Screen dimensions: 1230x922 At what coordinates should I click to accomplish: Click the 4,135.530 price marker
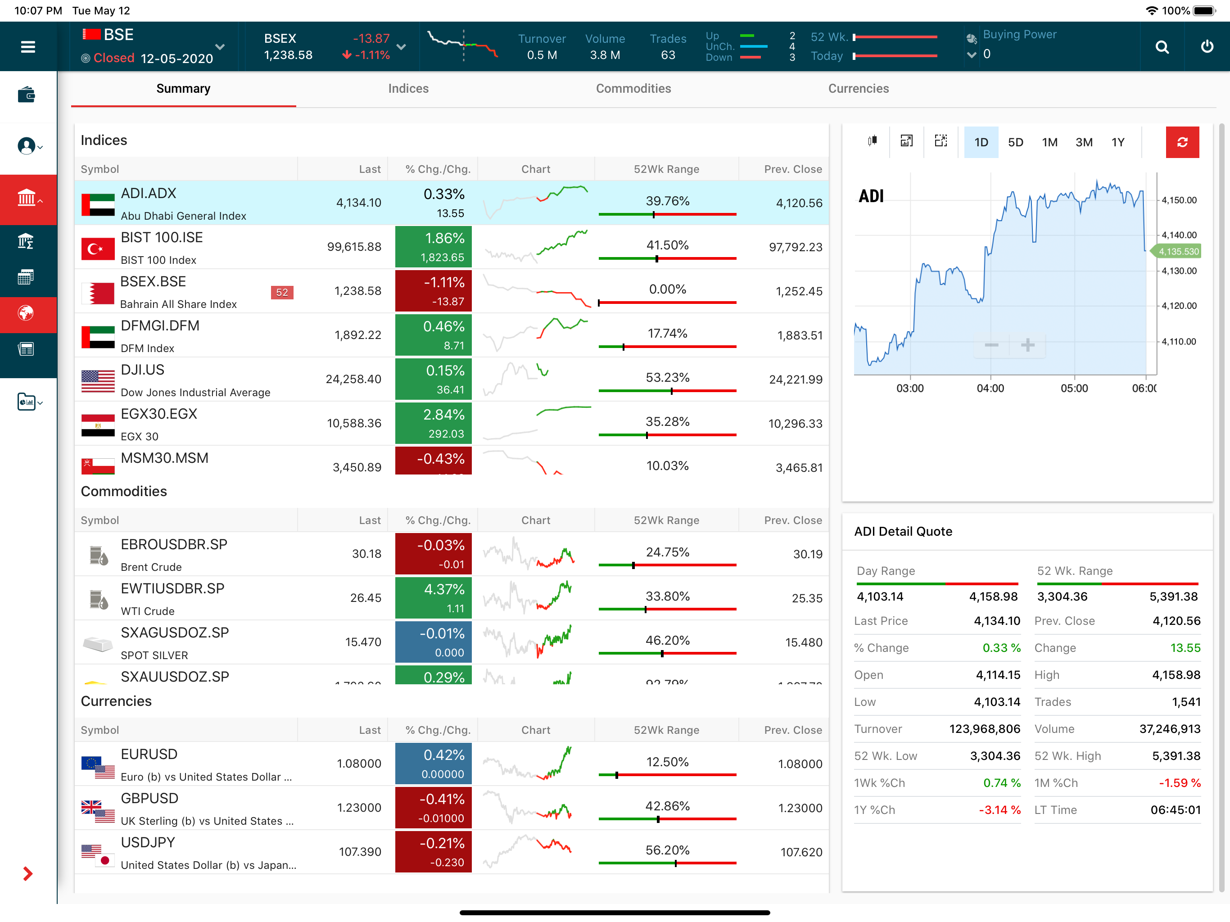tap(1176, 251)
